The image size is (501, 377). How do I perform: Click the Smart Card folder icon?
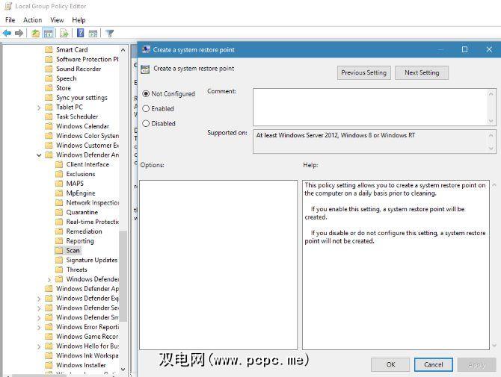tap(49, 50)
